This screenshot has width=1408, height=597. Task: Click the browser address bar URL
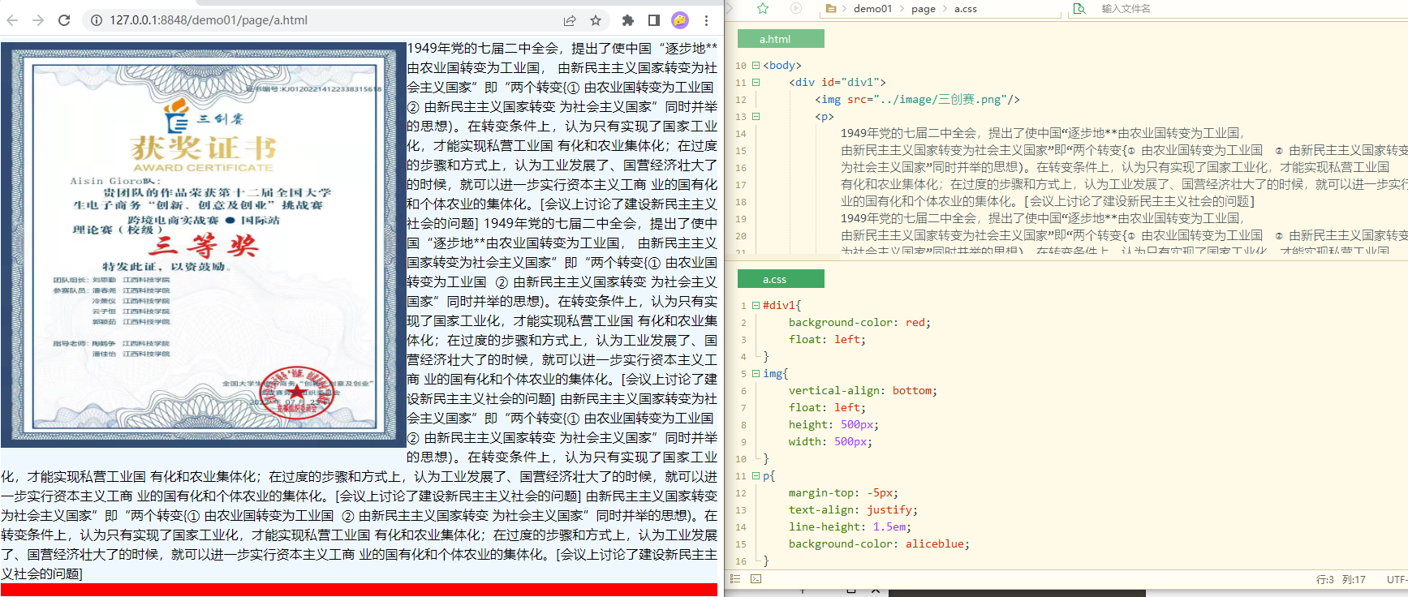pos(209,20)
